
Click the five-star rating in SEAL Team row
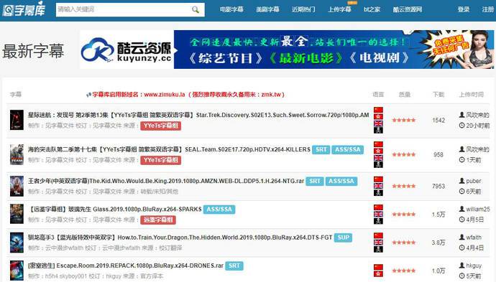404,154
